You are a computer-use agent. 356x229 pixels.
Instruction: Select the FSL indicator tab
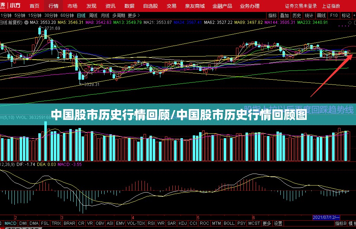(x=45, y=223)
